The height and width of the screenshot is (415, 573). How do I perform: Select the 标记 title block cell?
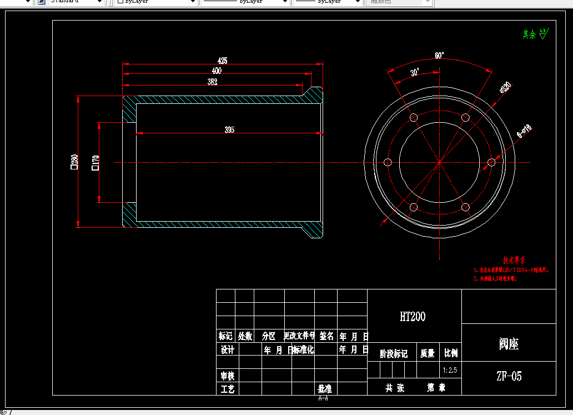click(225, 336)
